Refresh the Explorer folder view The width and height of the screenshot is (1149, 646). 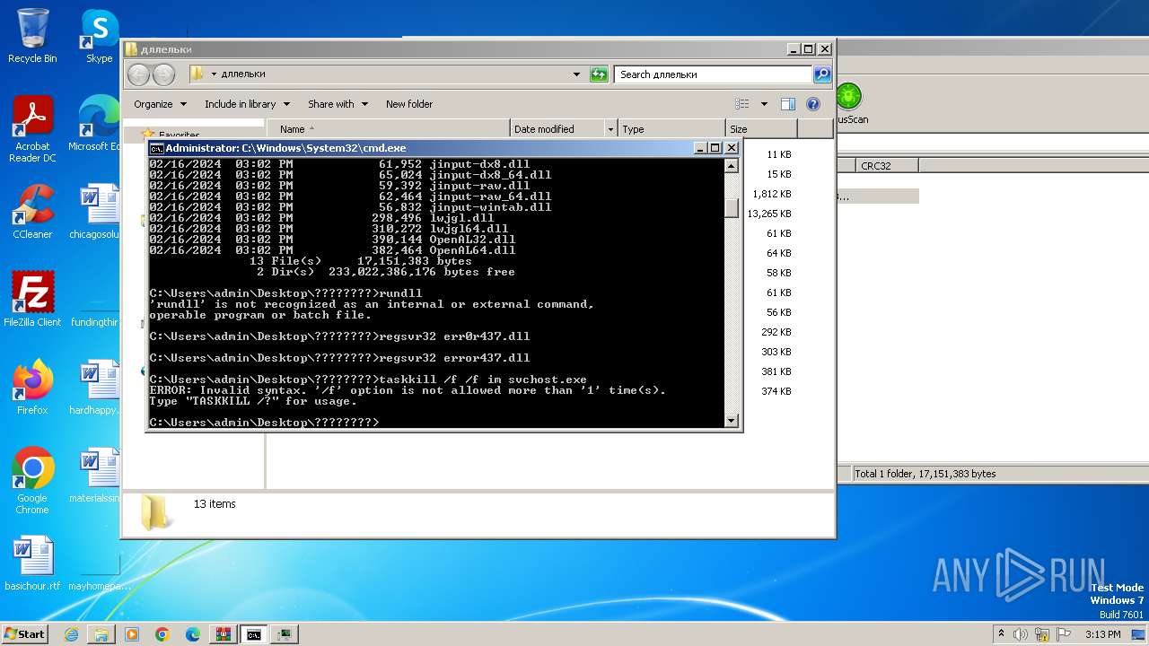pos(599,74)
